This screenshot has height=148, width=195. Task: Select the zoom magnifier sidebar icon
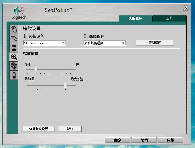(x=14, y=57)
